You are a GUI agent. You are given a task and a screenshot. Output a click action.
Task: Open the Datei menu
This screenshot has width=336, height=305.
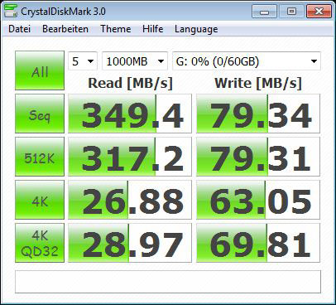click(x=19, y=29)
